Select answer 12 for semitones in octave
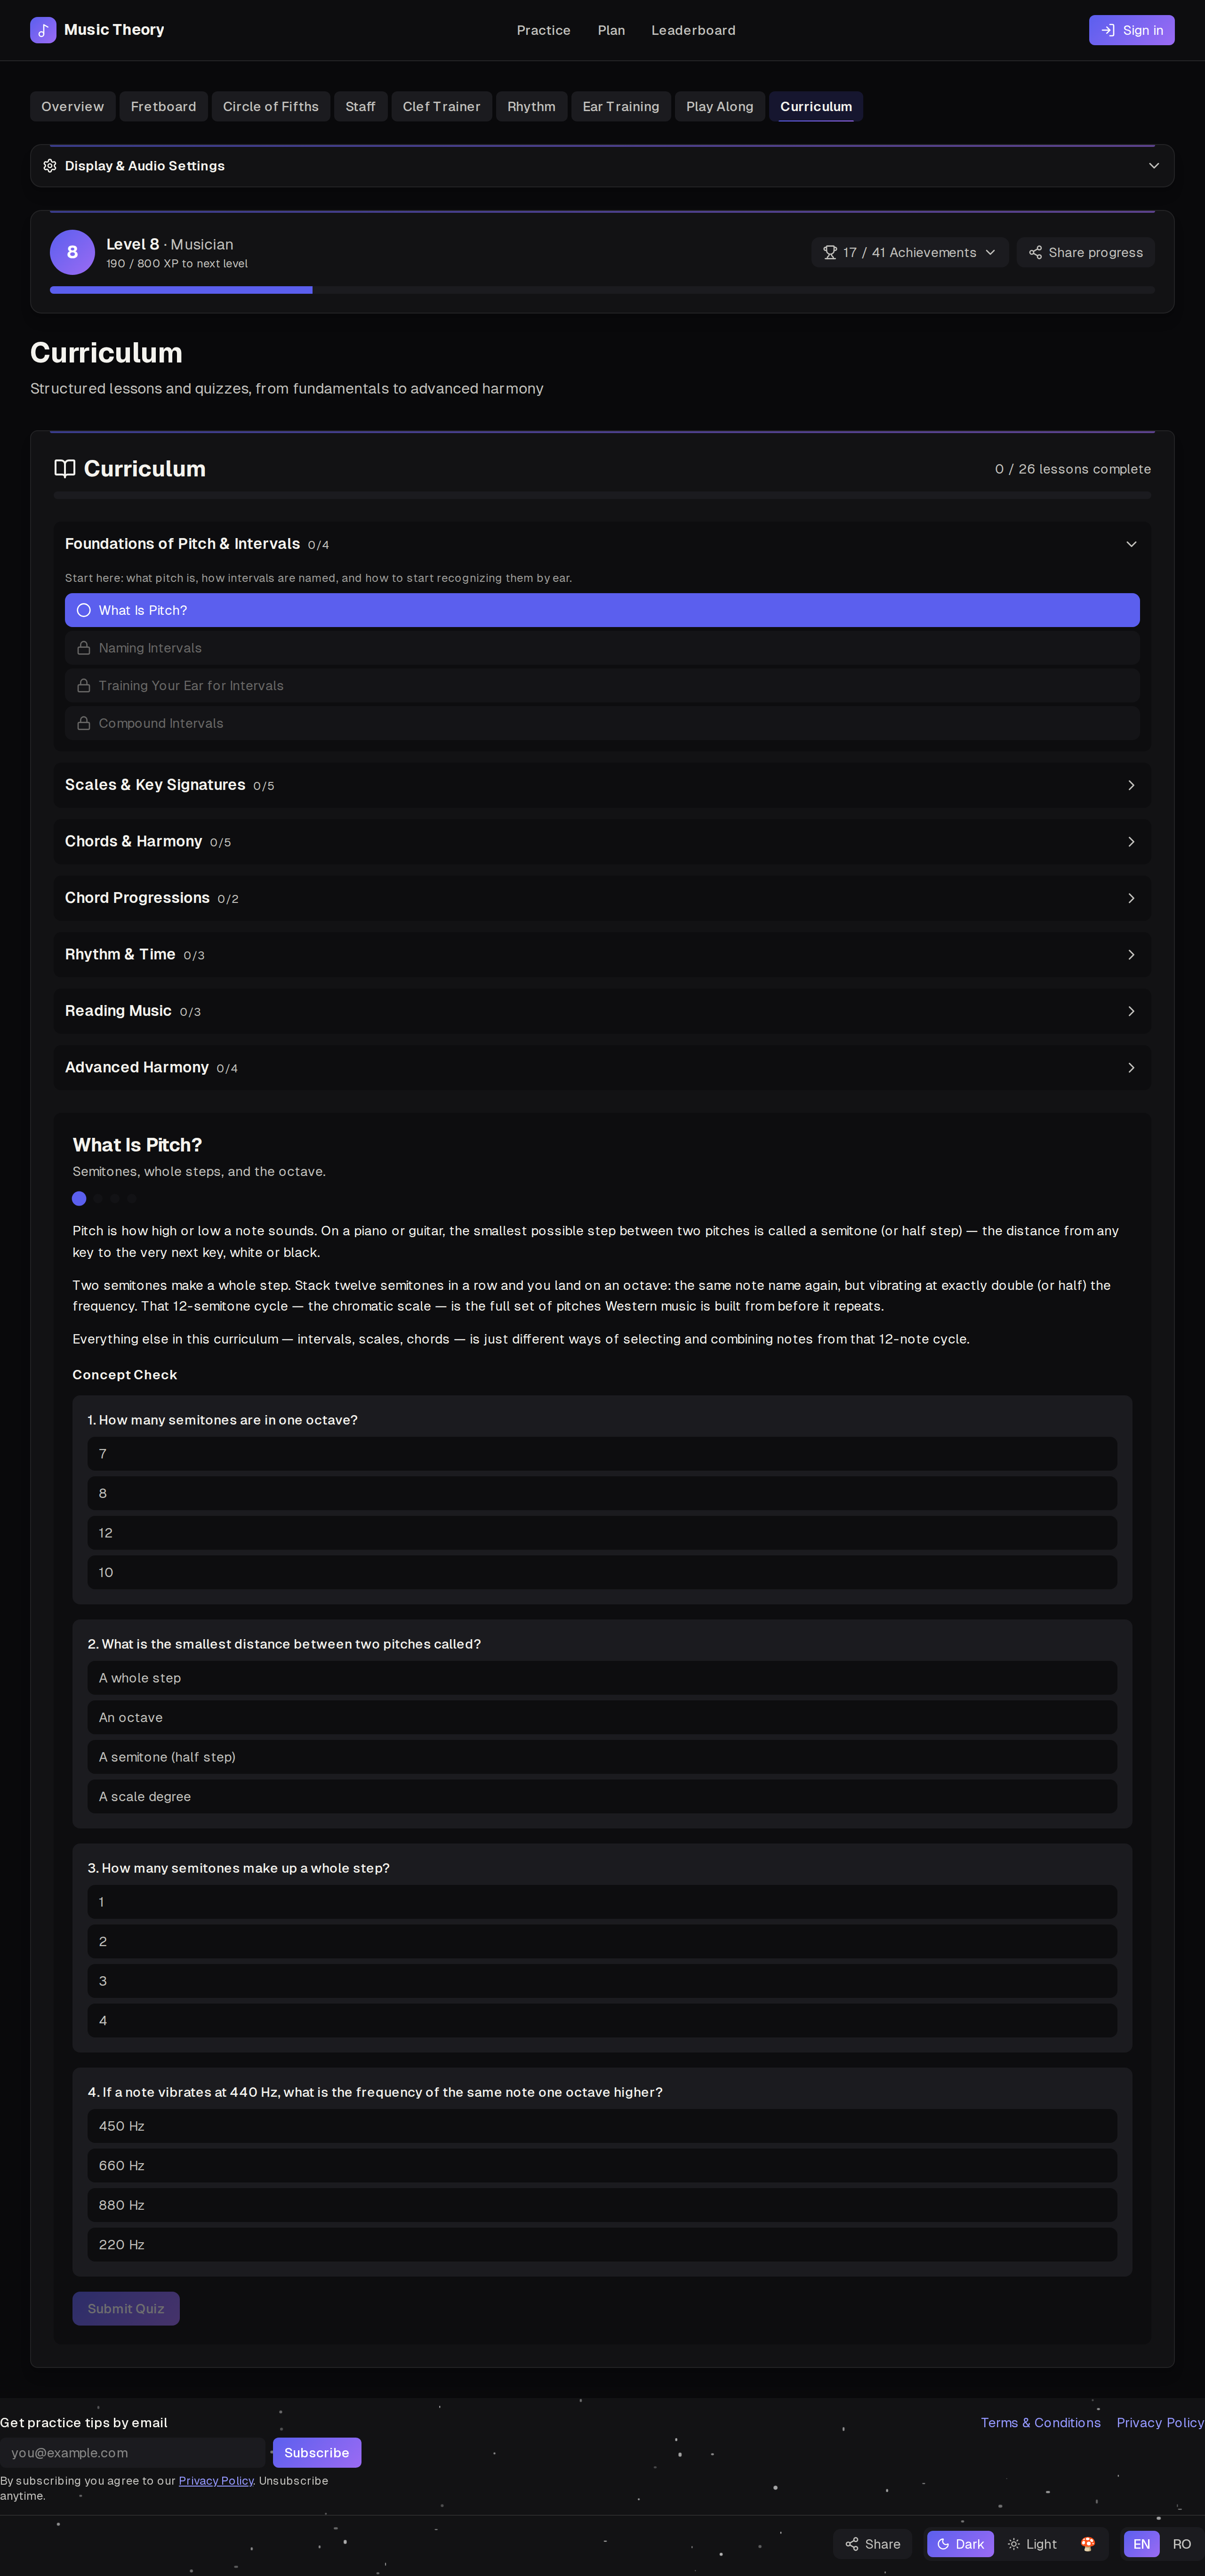Viewport: 1205px width, 2576px height. click(x=602, y=1533)
